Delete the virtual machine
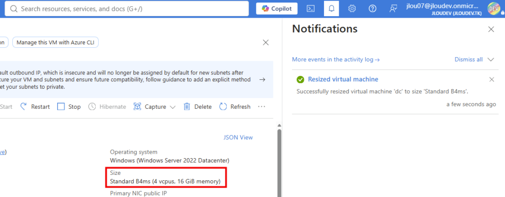The width and height of the screenshot is (505, 197). click(197, 107)
